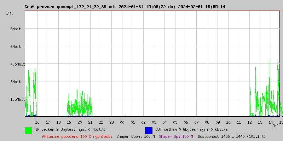Click the '[h]' hours unit label
Image resolution: width=283 pixels, height=141 pixels.
tap(275, 125)
